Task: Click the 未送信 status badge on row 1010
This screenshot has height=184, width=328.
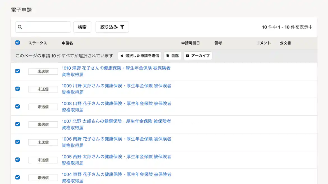Action: pyautogui.click(x=43, y=71)
